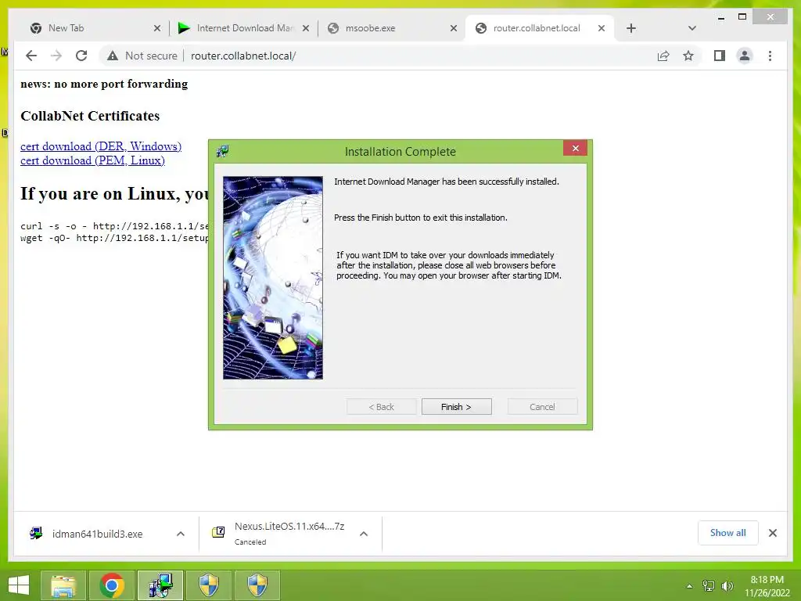Click the Chrome taskbar icon
Image resolution: width=801 pixels, height=601 pixels.
(112, 585)
